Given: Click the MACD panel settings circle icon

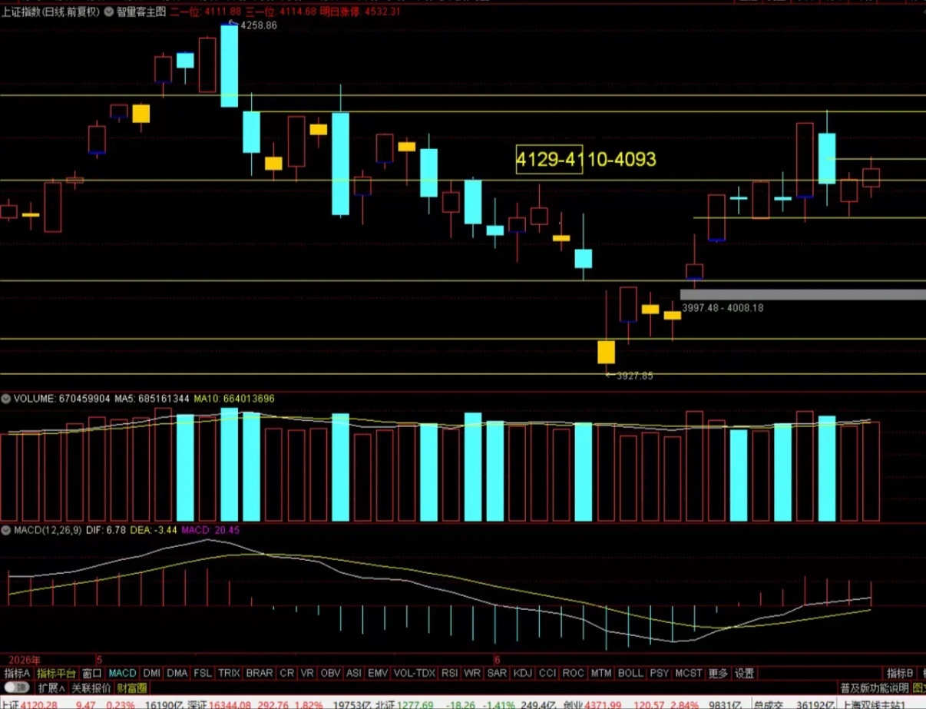Looking at the screenshot, I should (x=5, y=530).
